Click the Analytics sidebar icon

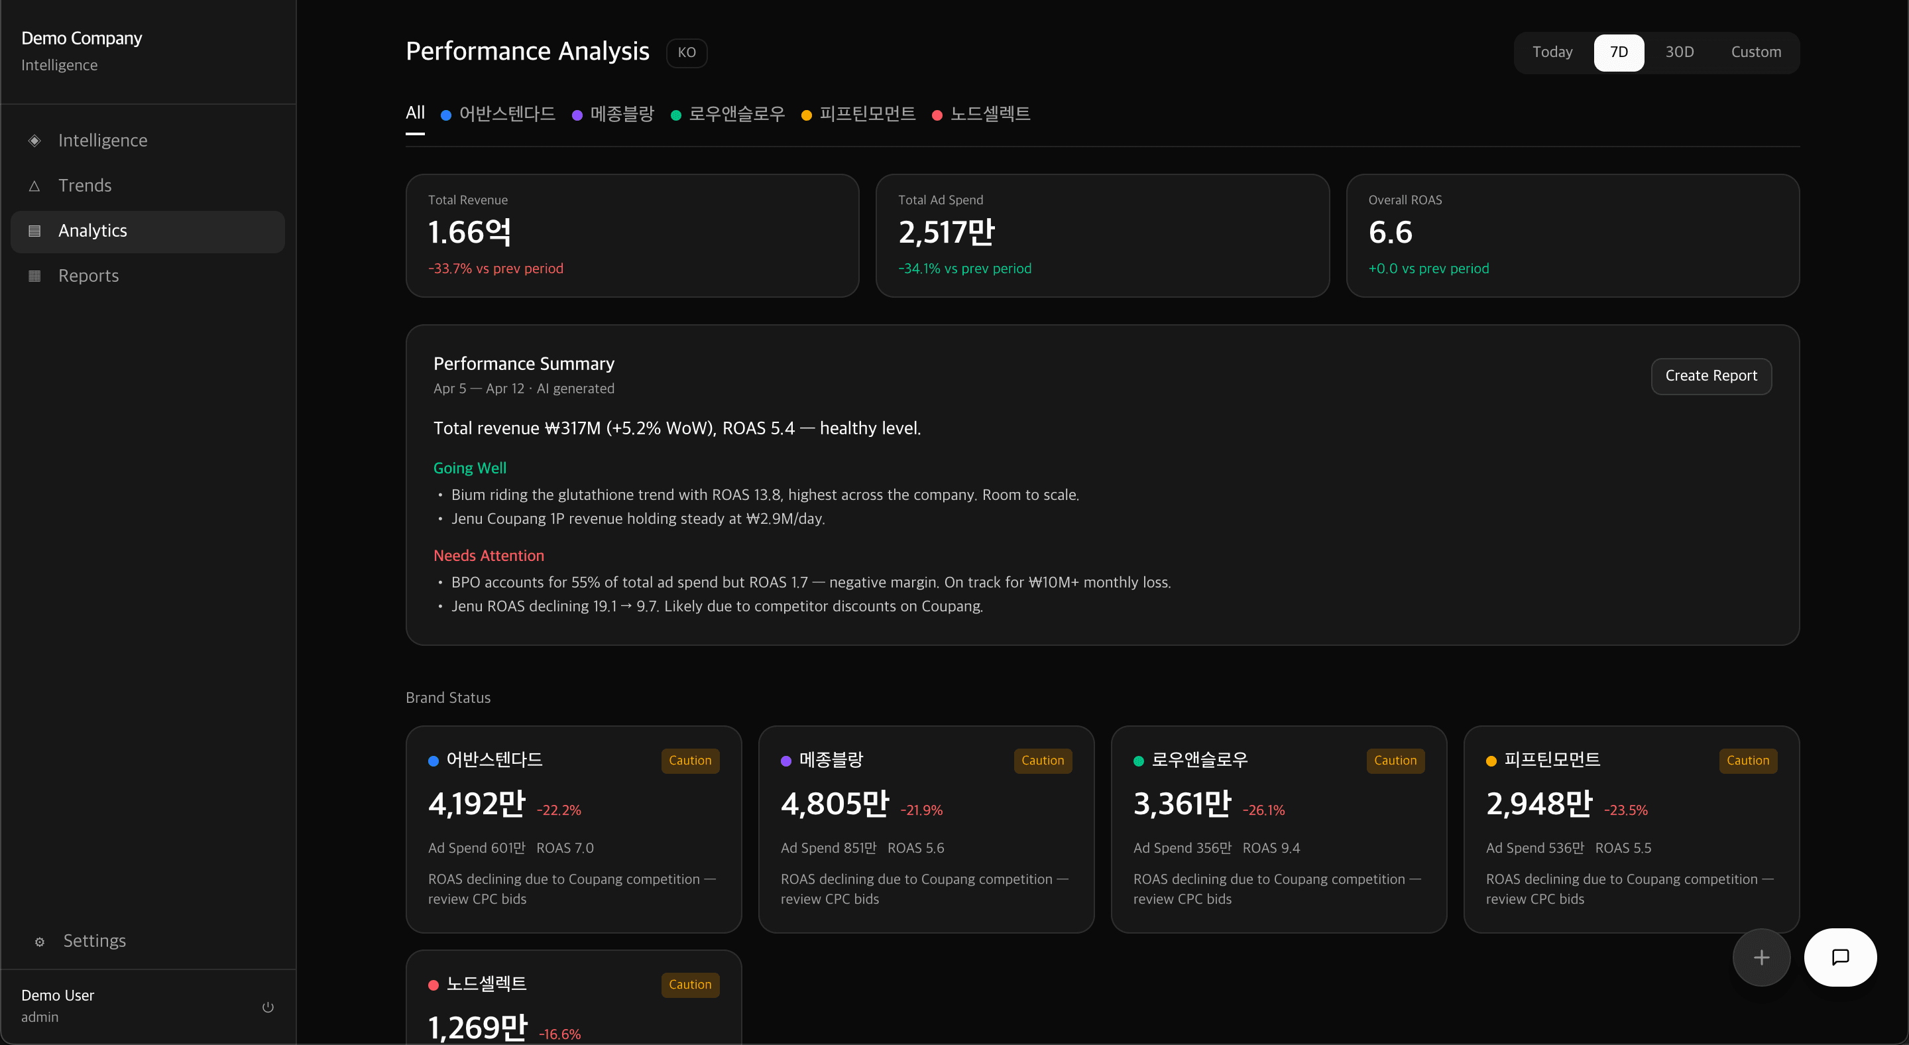click(34, 231)
